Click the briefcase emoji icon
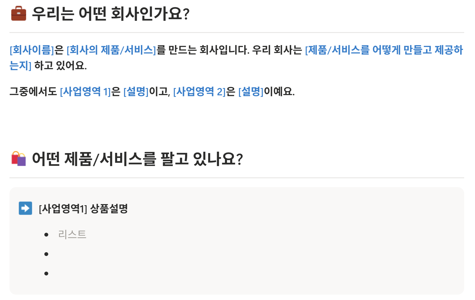475x300 pixels. (x=18, y=13)
